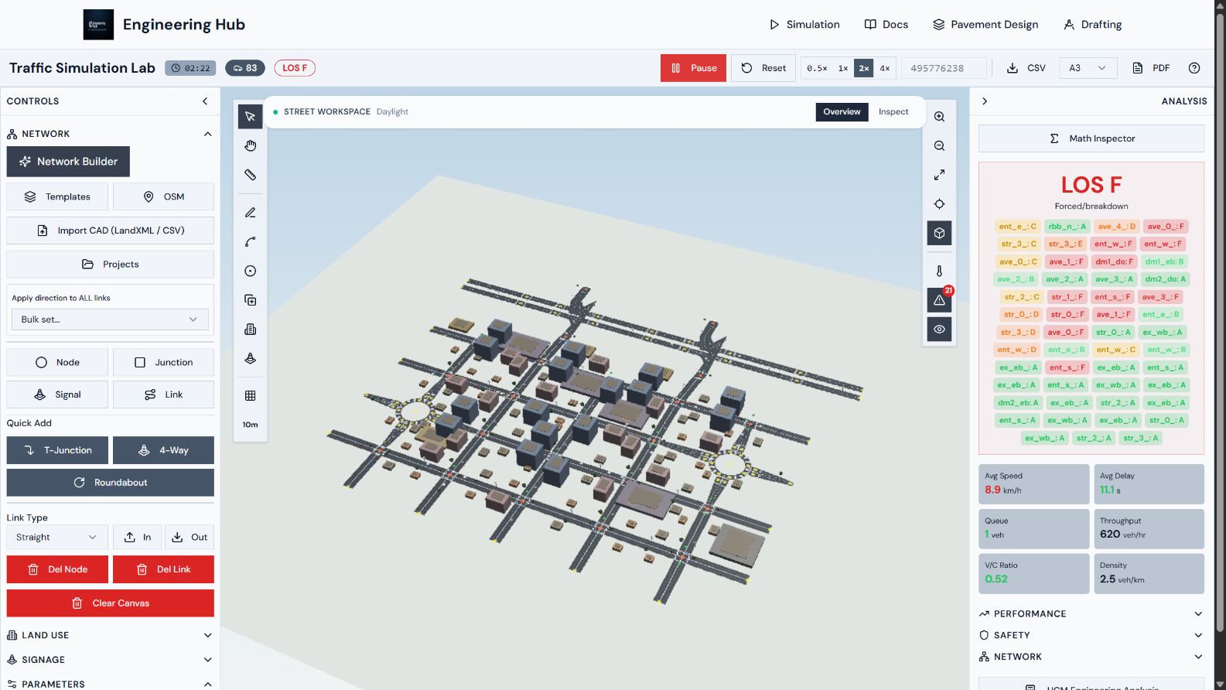Open the warnings triangle with 21 badge
The width and height of the screenshot is (1226, 690).
click(x=939, y=300)
